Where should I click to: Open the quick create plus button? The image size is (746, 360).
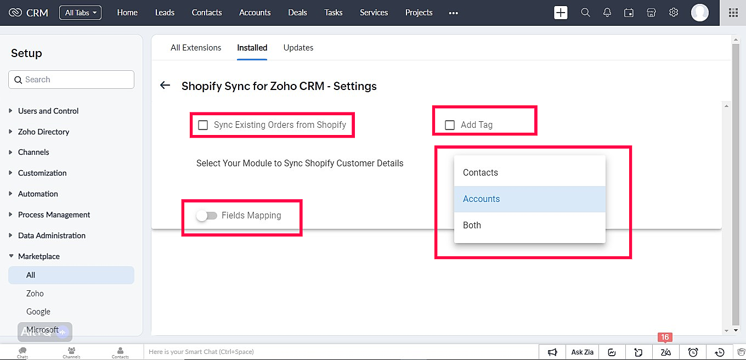tap(561, 13)
